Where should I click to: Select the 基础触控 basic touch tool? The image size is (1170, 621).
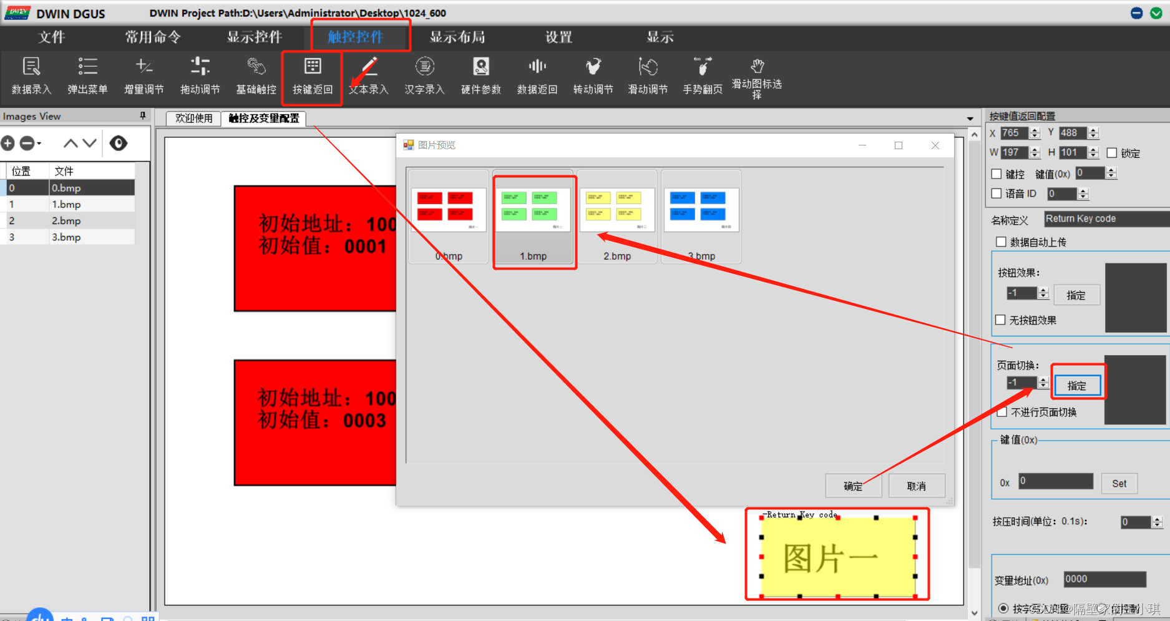click(x=256, y=75)
